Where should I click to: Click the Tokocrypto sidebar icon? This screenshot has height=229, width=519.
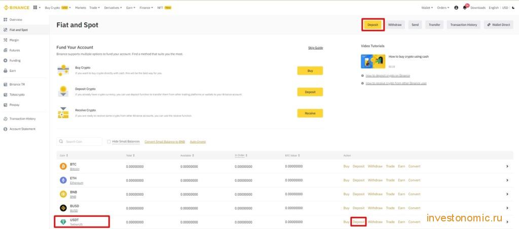(5, 95)
